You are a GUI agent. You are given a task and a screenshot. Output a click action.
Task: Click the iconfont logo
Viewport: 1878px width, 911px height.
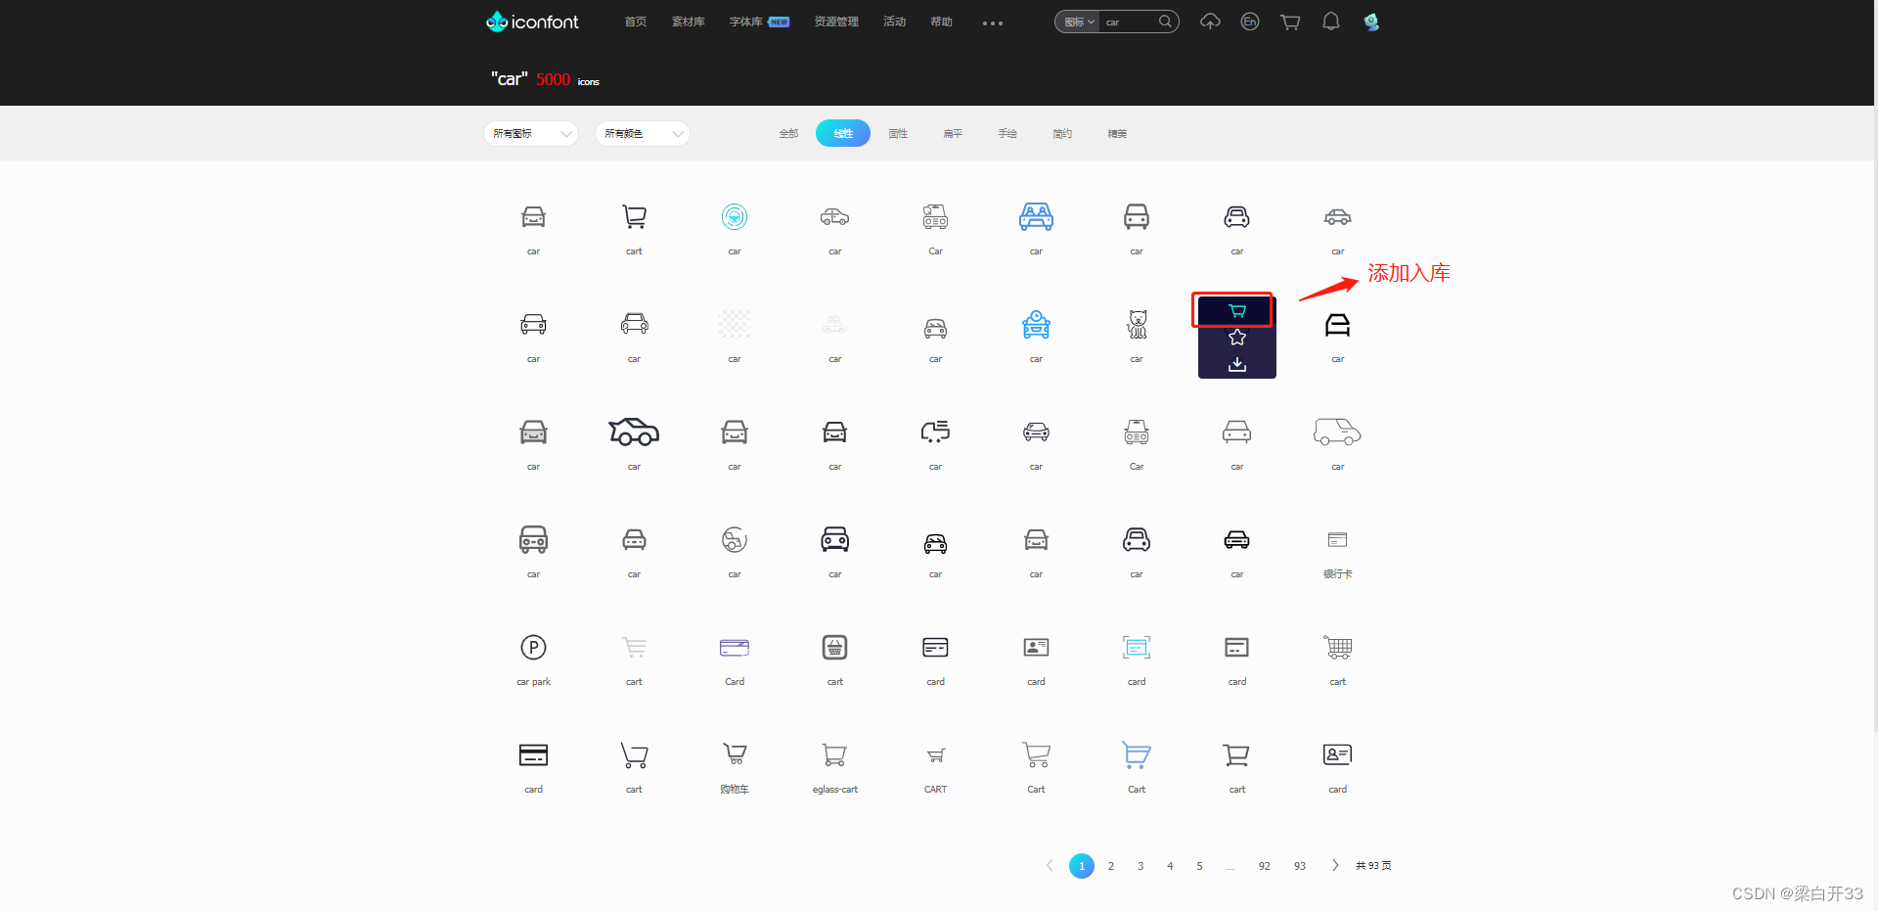click(x=531, y=21)
